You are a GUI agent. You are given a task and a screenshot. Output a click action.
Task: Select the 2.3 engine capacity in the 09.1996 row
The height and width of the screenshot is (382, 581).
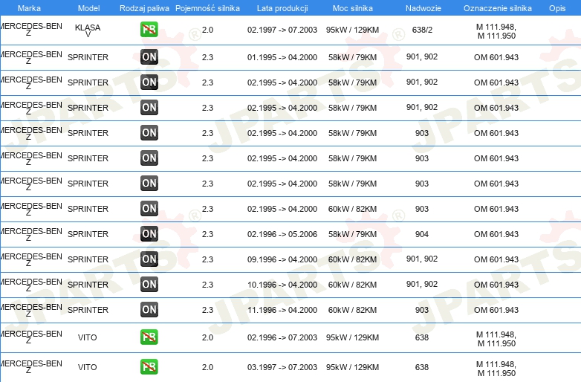(x=207, y=259)
